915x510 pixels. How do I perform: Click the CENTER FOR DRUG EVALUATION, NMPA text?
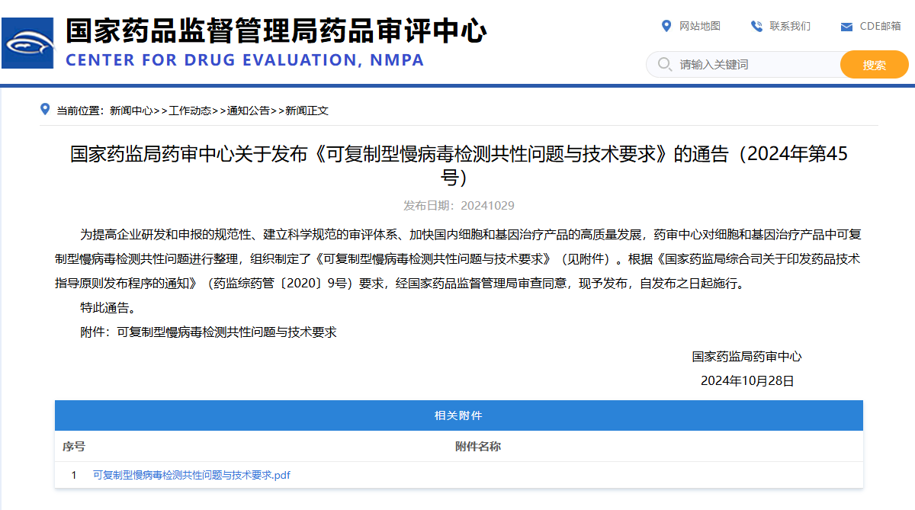coord(245,60)
